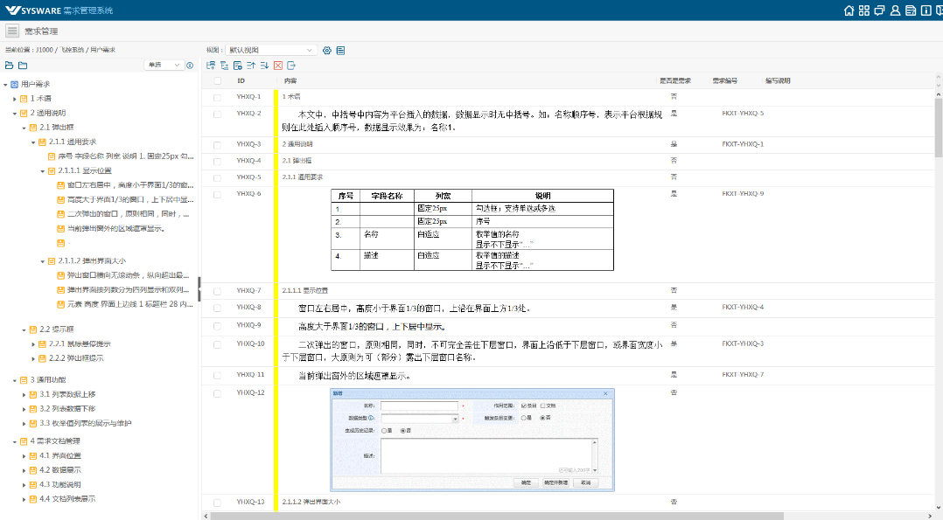Select the checkbox for row YHXQ-6
Screen dimensions: 943x520
pyautogui.click(x=217, y=195)
